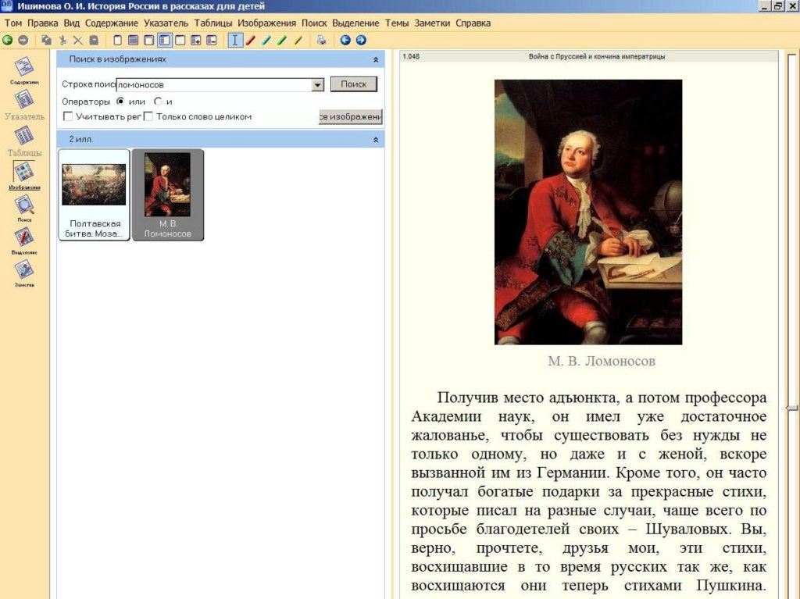Viewport: 800px width, 599px height.
Task: Select the 'и' operator radio button
Action: coord(158,101)
